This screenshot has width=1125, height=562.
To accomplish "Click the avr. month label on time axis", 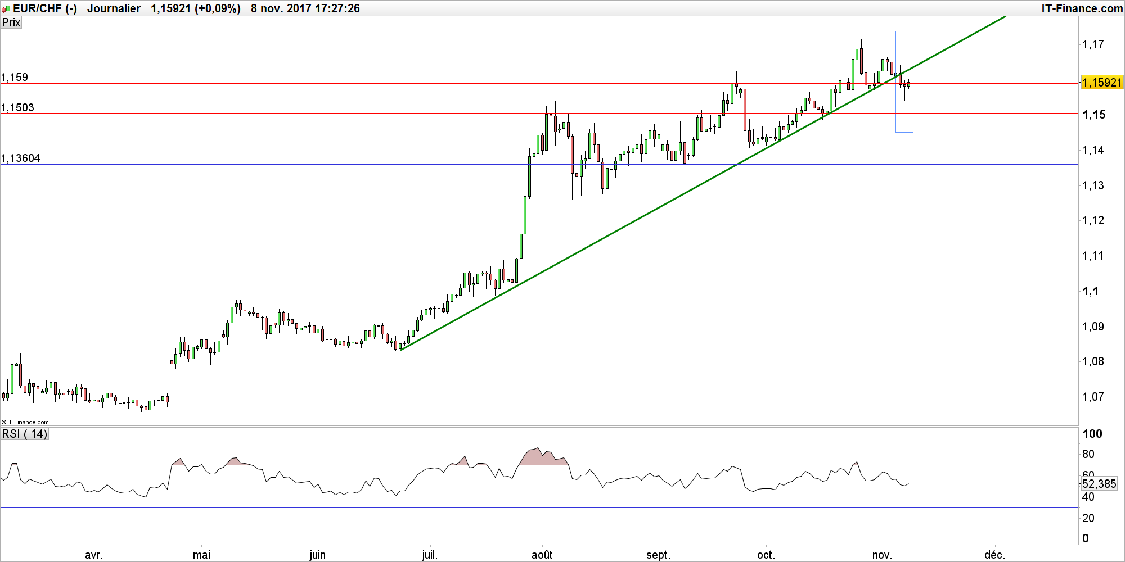I will 94,555.
